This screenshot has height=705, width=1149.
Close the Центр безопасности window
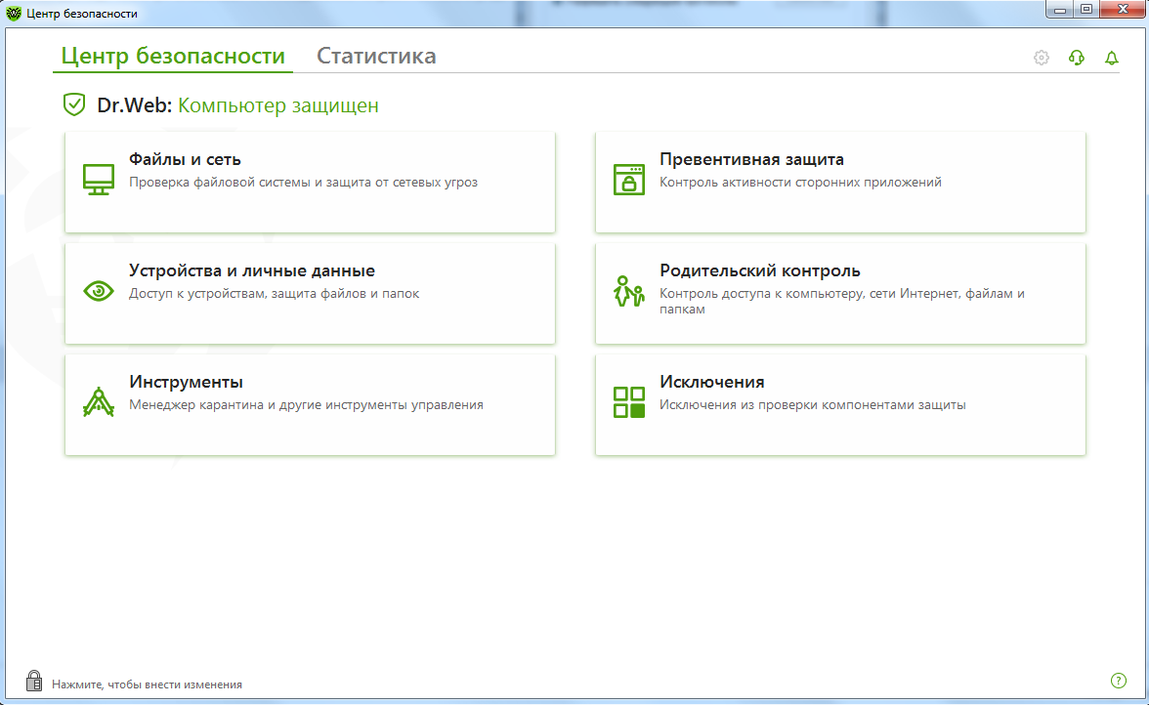pos(1123,10)
